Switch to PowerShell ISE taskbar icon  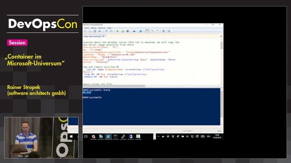click(108, 136)
